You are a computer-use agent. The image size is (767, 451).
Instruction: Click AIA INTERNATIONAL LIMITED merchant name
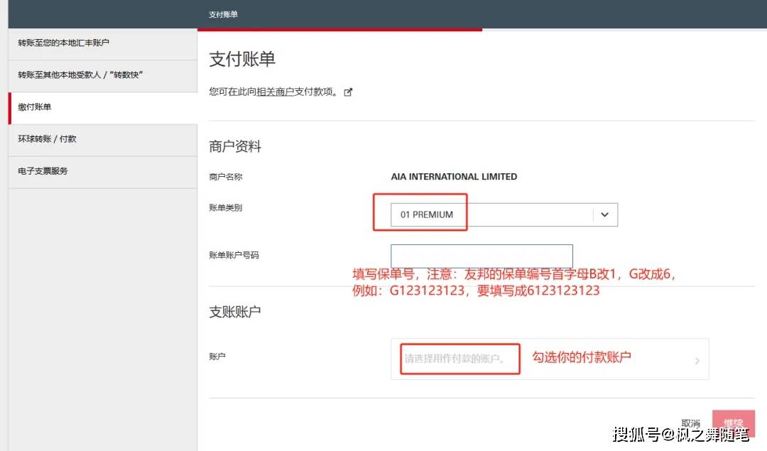pyautogui.click(x=453, y=177)
